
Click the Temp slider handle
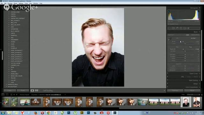pos(183,42)
